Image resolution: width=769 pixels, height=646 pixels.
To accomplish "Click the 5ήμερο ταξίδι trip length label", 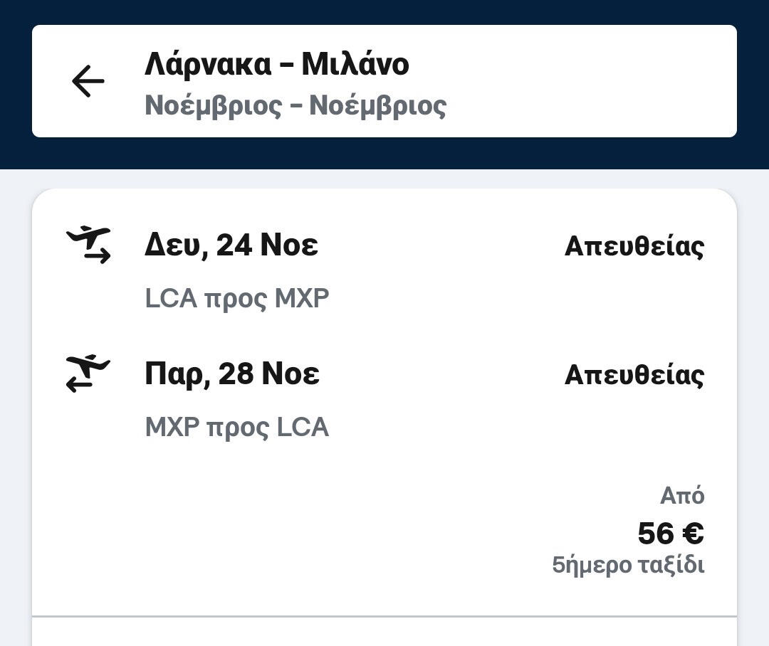I will (628, 566).
